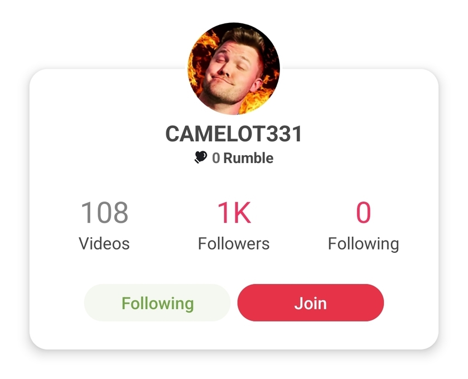Select the Videos label
The image size is (468, 379).
(x=104, y=243)
